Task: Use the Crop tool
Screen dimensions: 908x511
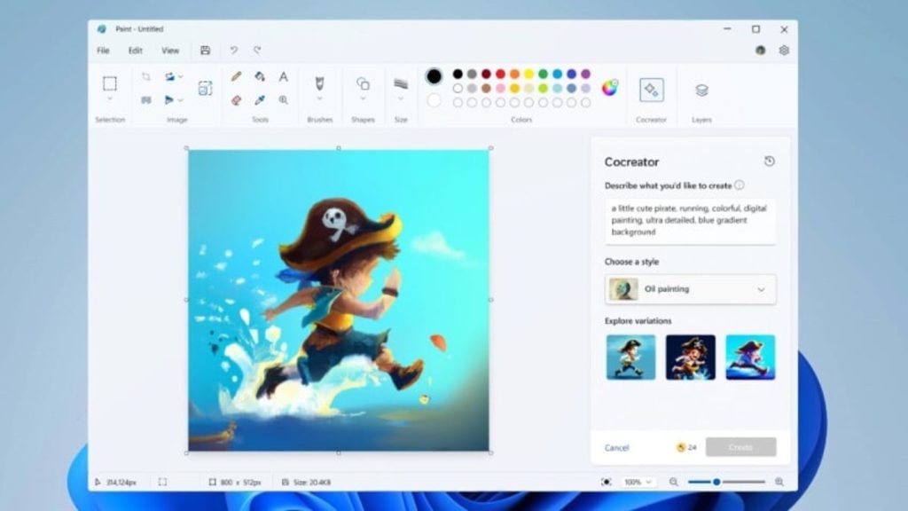Action: pos(146,75)
